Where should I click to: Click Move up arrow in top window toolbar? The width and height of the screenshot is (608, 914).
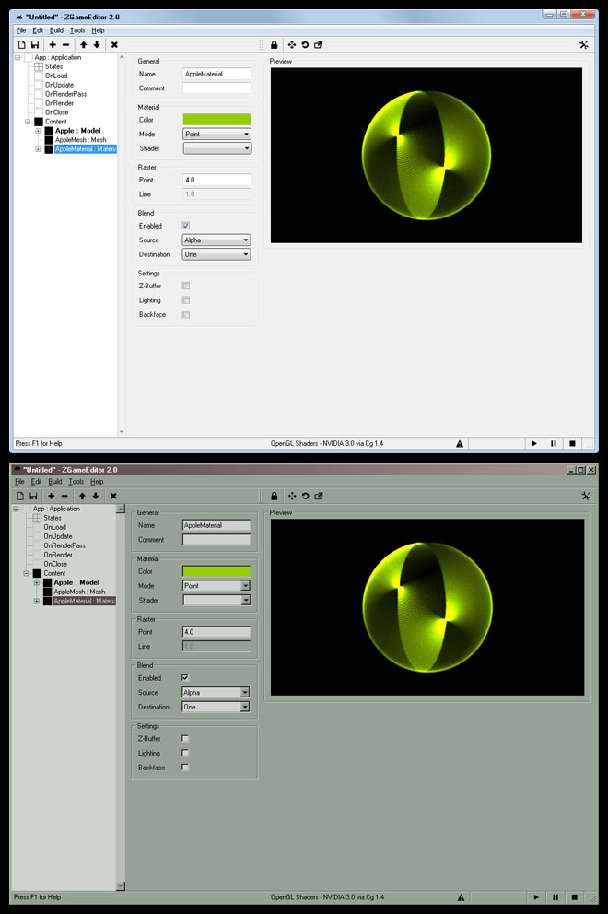tap(83, 45)
